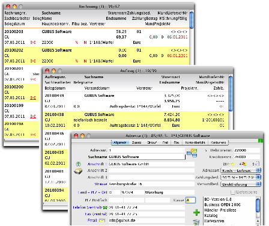Delete entry with the trash can icon
This screenshot has width=269, height=226.
196,222
